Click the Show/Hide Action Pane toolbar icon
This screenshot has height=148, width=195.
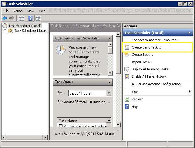[38, 18]
